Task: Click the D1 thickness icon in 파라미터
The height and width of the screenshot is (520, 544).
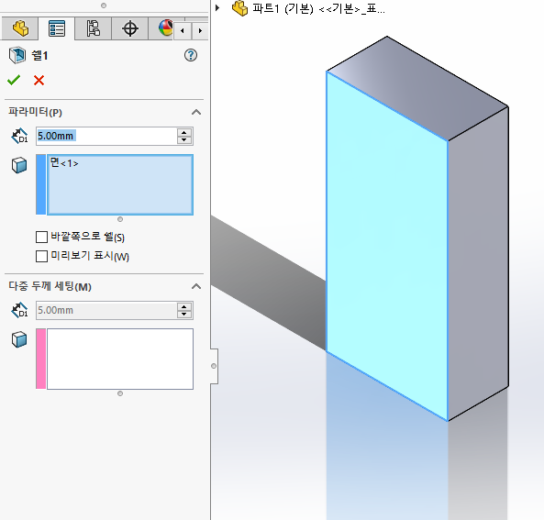Action: [19, 136]
